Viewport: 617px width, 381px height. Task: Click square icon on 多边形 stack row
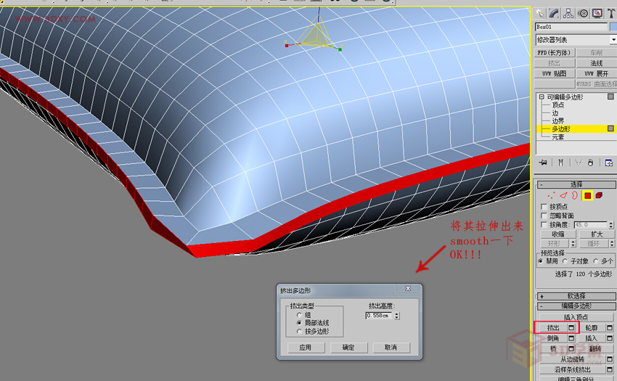pyautogui.click(x=610, y=128)
